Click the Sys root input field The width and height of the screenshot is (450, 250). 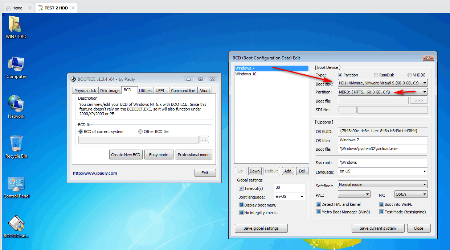[x=382, y=162]
